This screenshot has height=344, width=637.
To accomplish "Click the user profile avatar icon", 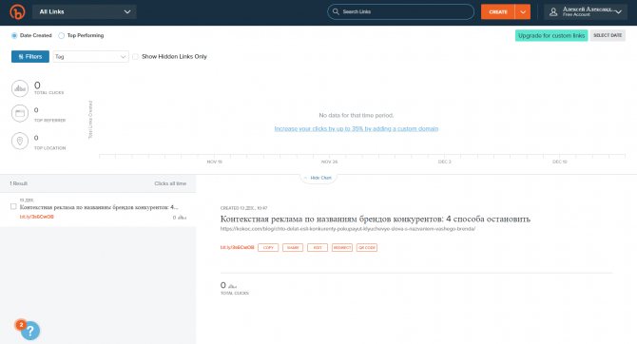I will click(553, 11).
